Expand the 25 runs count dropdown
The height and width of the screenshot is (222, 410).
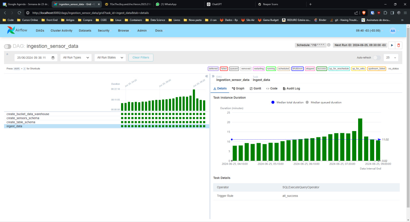[391, 58]
